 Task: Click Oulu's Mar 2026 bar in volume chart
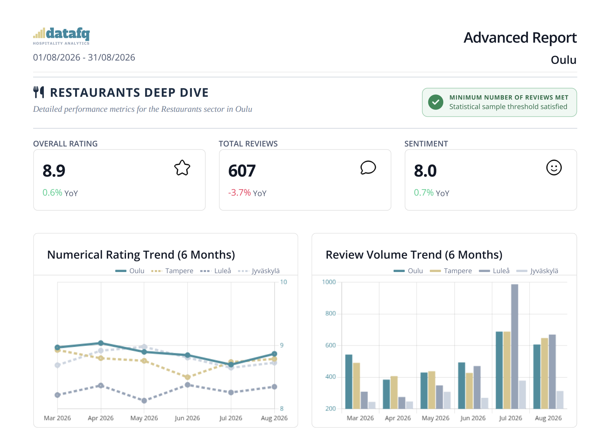[x=349, y=381]
